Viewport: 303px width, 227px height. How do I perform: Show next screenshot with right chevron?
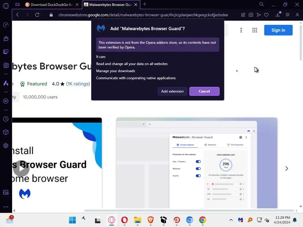click(286, 168)
